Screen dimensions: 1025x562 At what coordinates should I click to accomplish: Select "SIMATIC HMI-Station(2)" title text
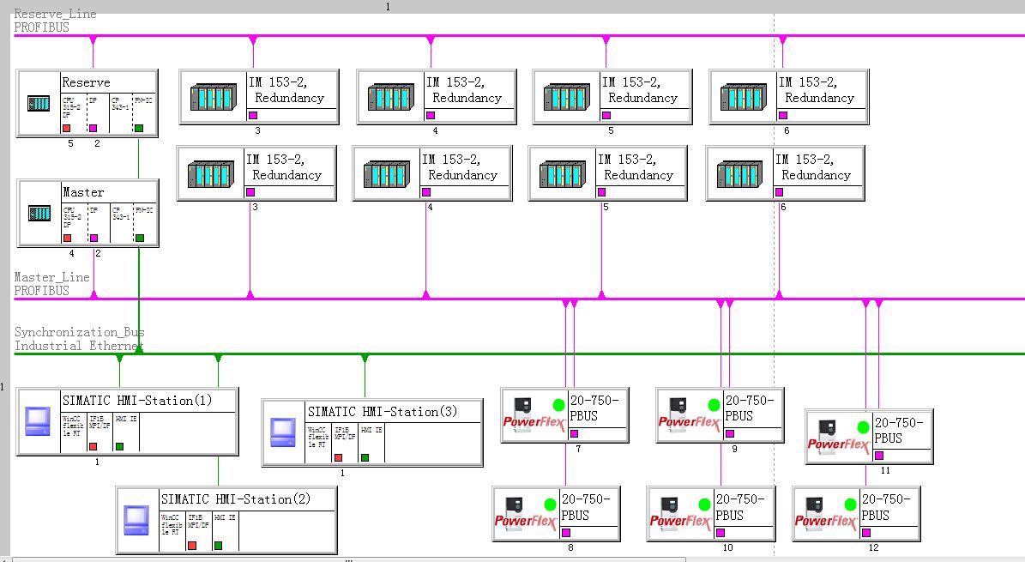pos(236,499)
